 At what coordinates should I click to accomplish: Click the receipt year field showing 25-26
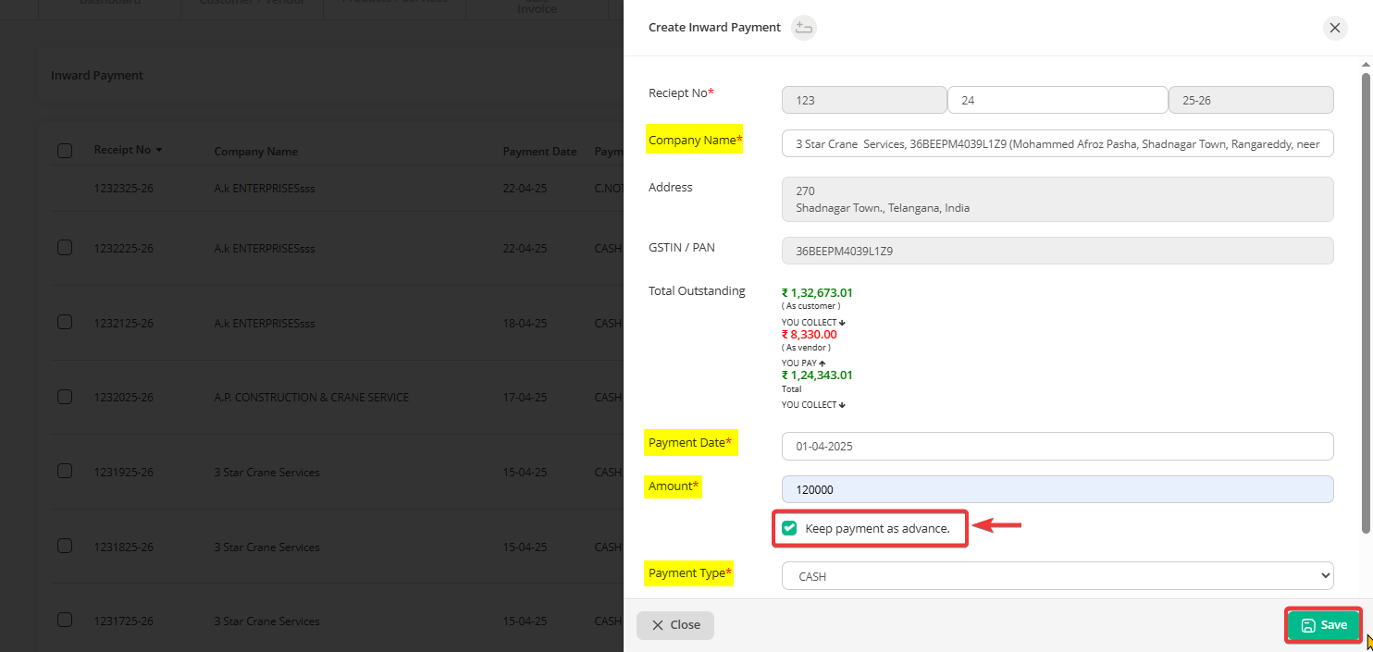click(x=1252, y=100)
